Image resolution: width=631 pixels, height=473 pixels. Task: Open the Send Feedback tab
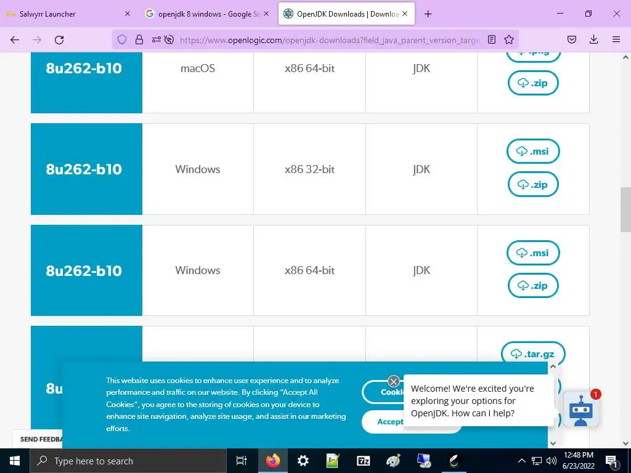38,439
